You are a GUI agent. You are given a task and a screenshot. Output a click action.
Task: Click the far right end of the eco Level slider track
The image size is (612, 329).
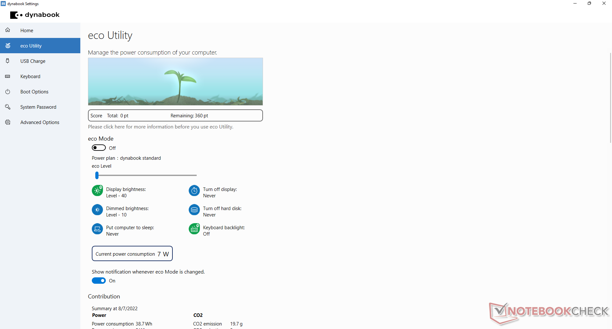click(x=196, y=175)
